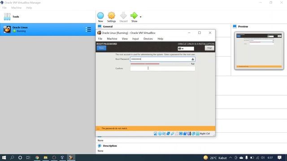This screenshot has width=287, height=161.
Task: Open the Manager window File menu
Action: (4, 8)
